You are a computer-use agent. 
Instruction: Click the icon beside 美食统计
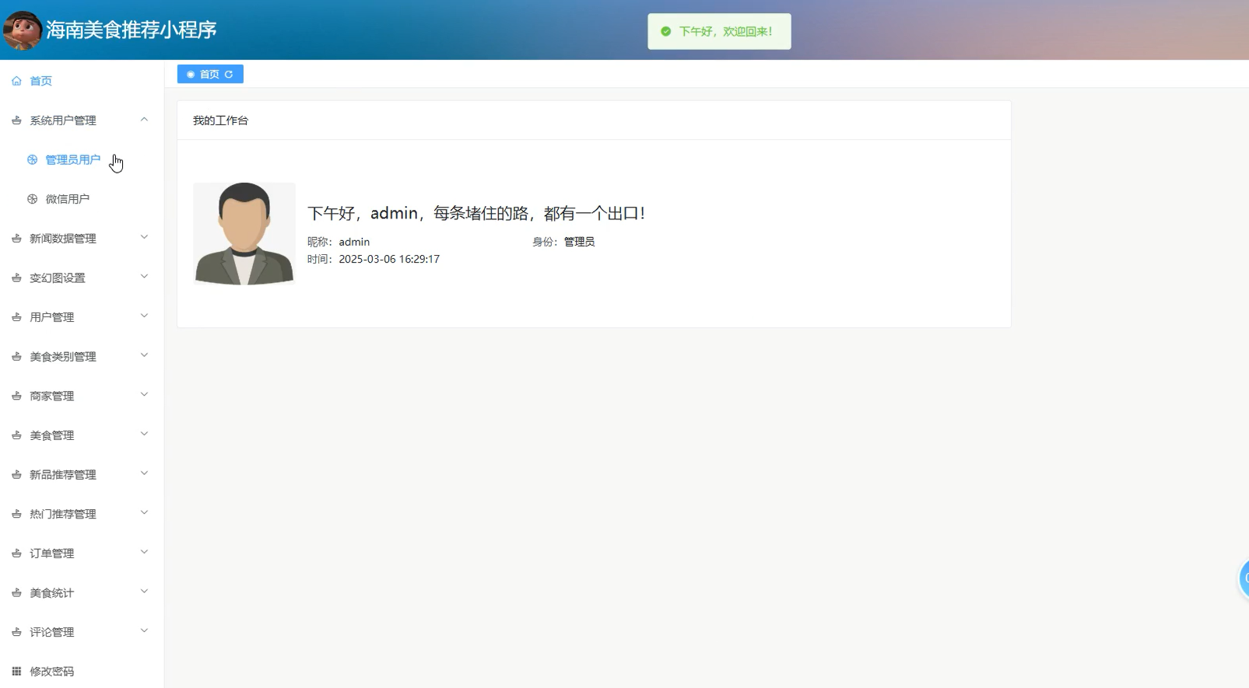point(16,593)
